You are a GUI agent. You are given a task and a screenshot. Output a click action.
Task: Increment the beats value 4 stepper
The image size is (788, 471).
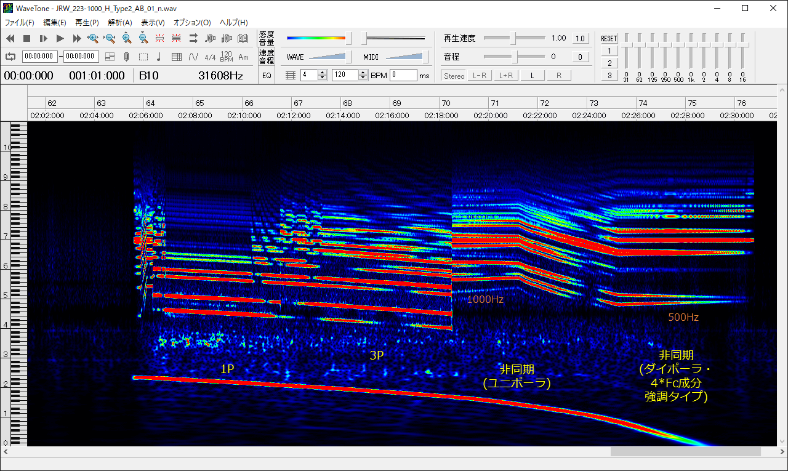point(323,72)
